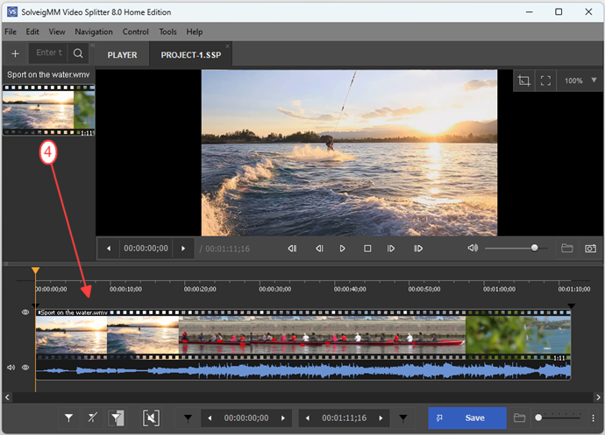The image size is (605, 435).
Task: Play the video
Action: click(x=342, y=249)
